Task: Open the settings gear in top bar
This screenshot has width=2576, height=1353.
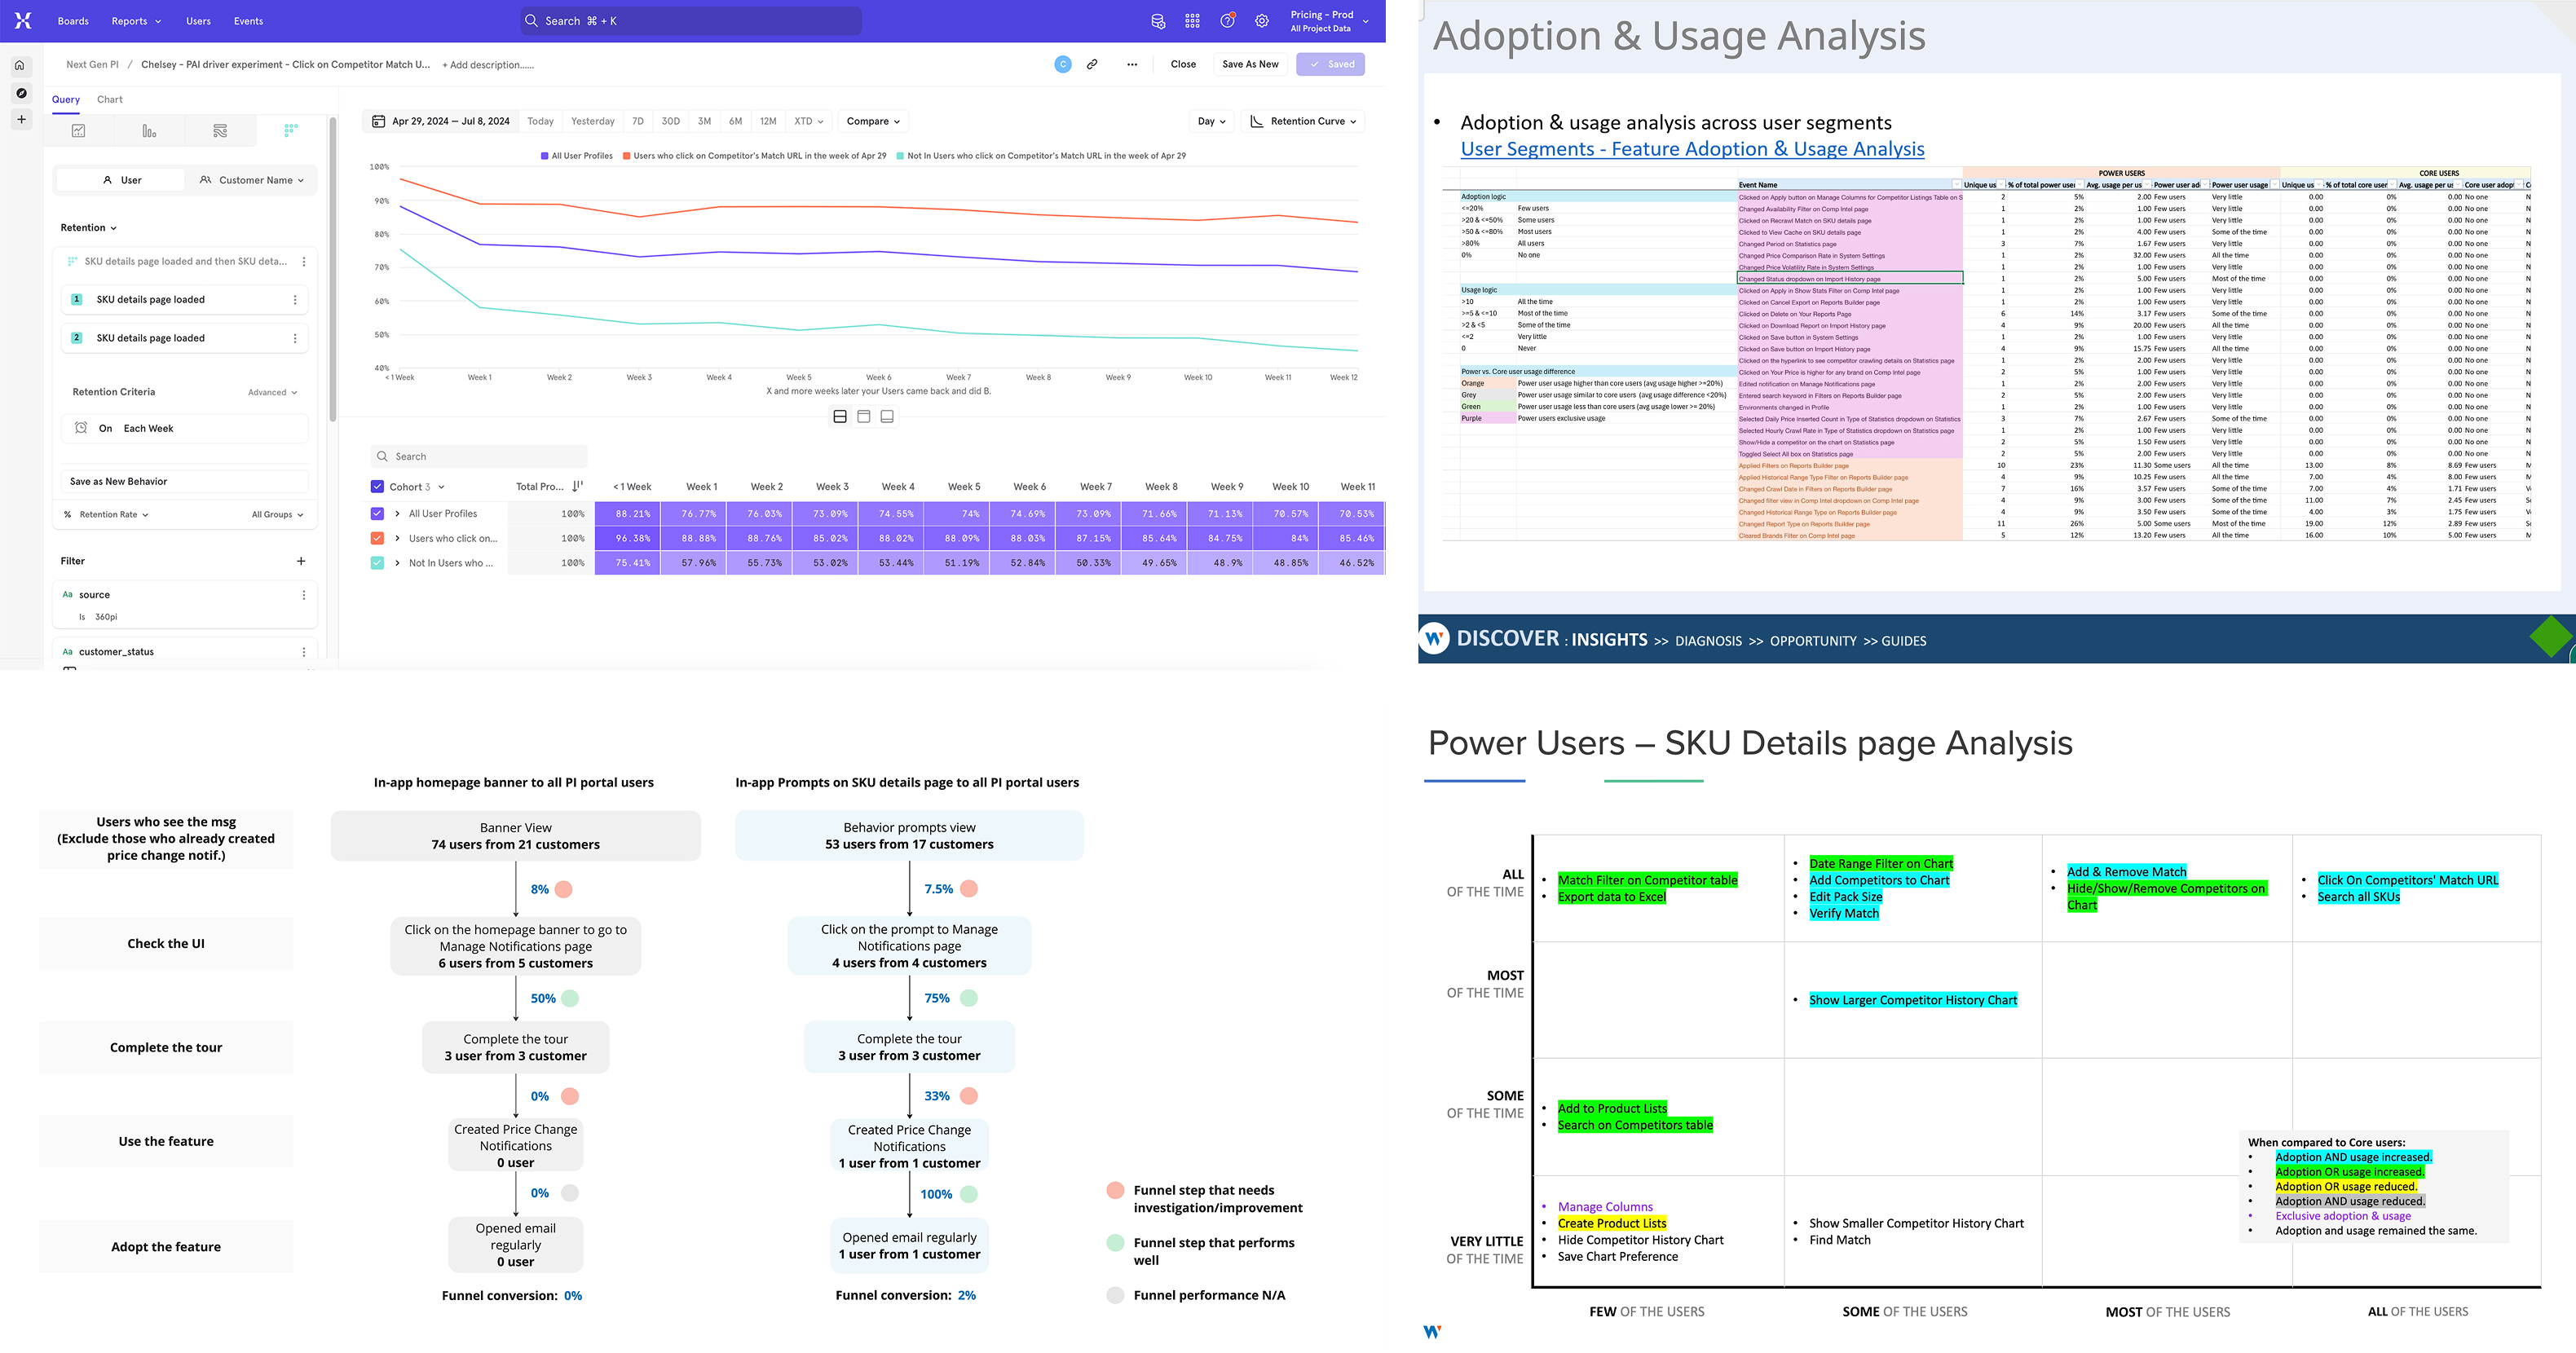Action: (1262, 21)
